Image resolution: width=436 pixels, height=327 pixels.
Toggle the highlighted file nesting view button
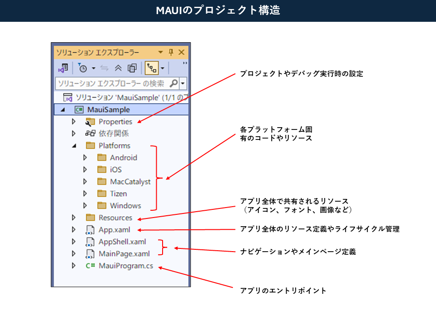(x=152, y=68)
